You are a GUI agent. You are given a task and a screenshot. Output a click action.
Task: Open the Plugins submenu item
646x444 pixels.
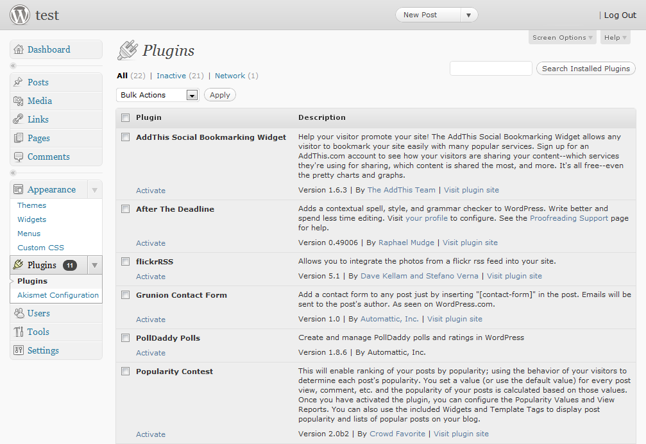point(33,281)
